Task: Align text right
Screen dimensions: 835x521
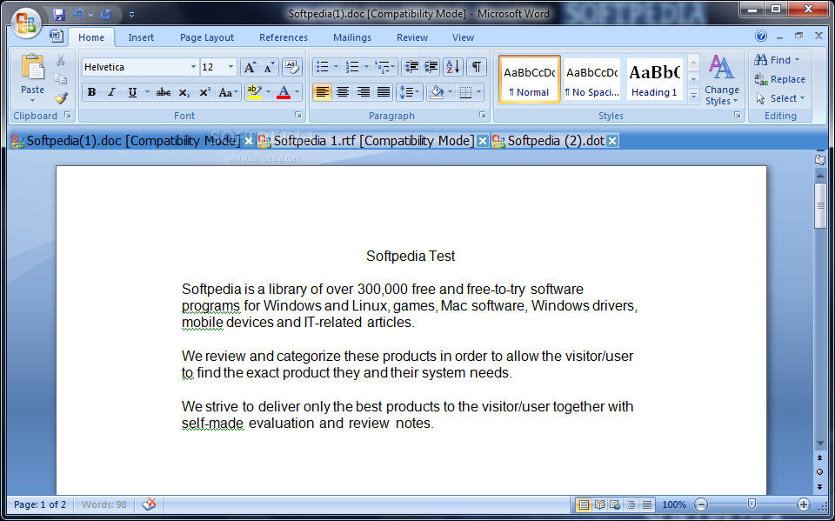Action: [x=363, y=92]
